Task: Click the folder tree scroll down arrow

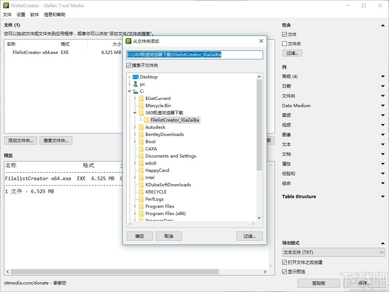Action: pyautogui.click(x=259, y=218)
